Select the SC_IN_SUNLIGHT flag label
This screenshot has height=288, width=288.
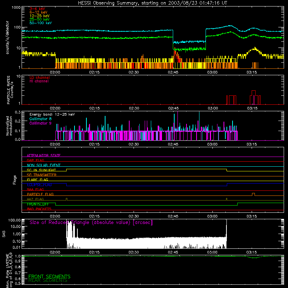tap(41, 170)
